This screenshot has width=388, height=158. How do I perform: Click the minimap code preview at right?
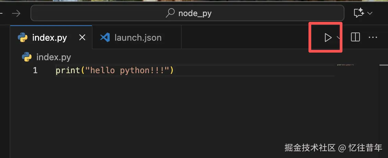click(x=345, y=65)
